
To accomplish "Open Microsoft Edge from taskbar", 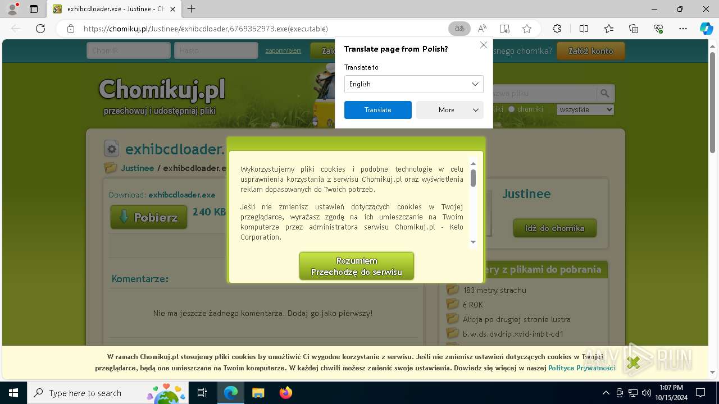I will click(x=231, y=393).
